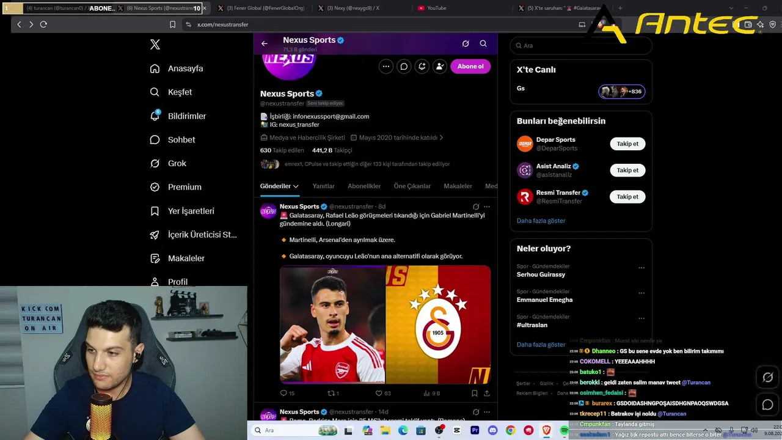This screenshot has width=782, height=440.
Task: Join the Gs live space listeners badge
Action: [x=621, y=92]
